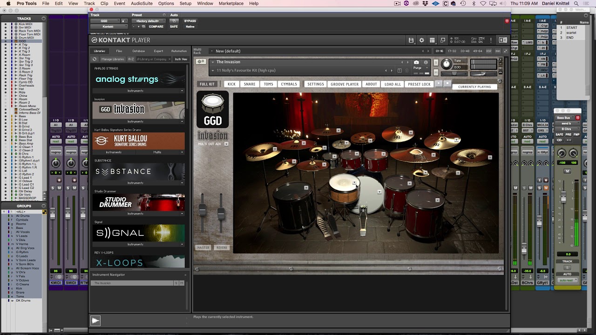Save the current snapshot disk icon
This screenshot has width=596, height=335.
point(400,71)
